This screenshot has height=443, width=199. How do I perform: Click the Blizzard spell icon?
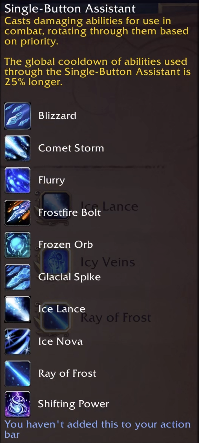(x=17, y=116)
